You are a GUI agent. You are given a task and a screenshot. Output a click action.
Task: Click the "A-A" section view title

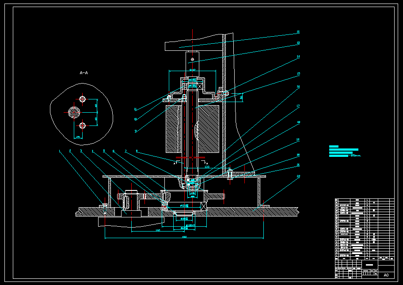pyautogui.click(x=84, y=73)
